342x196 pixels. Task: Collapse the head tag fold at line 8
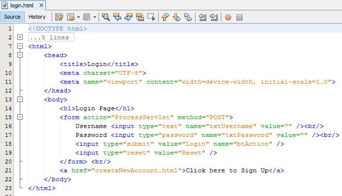pos(20,55)
